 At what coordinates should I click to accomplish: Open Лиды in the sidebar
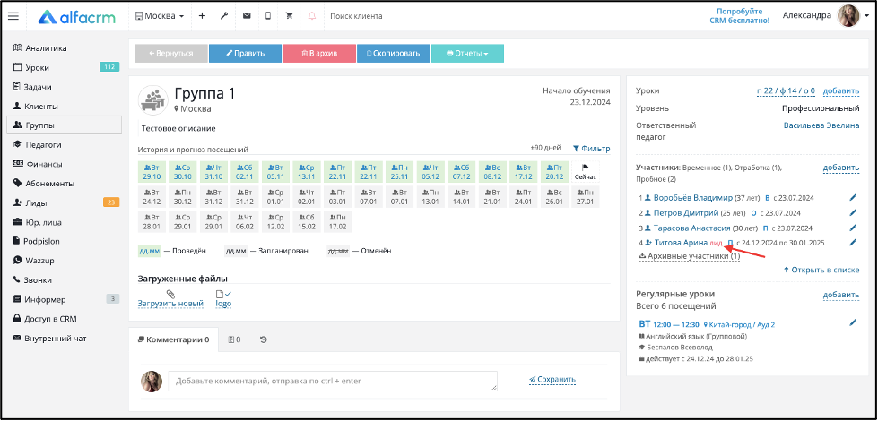(x=30, y=203)
